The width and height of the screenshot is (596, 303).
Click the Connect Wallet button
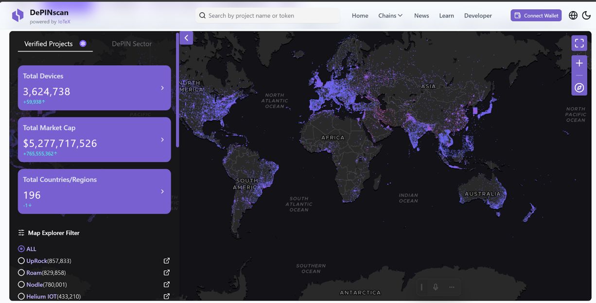click(536, 16)
